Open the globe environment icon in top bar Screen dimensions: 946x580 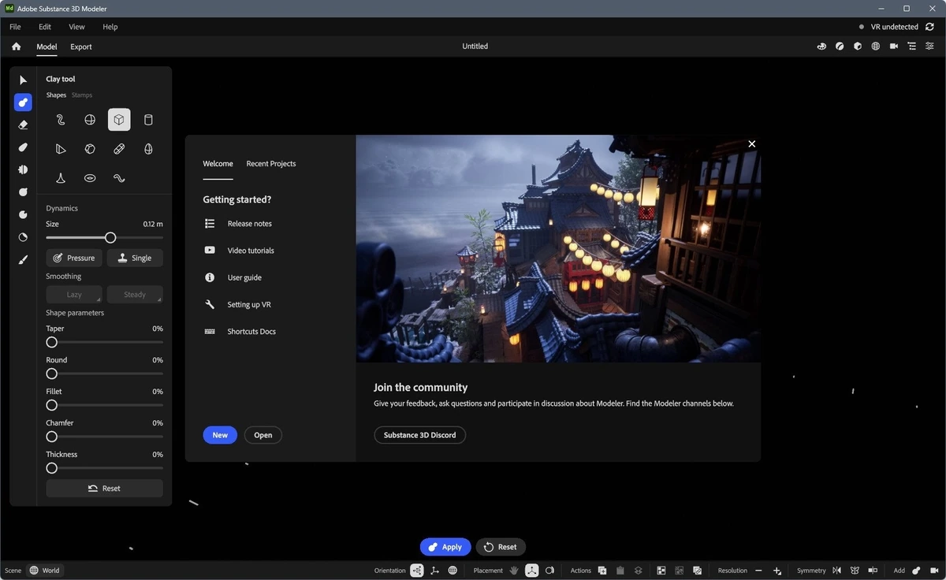pyautogui.click(x=875, y=46)
